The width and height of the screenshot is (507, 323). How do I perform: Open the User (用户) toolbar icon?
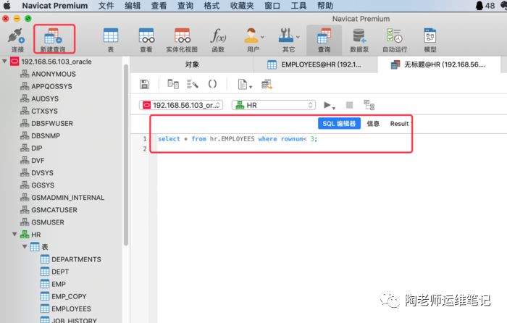(251, 40)
